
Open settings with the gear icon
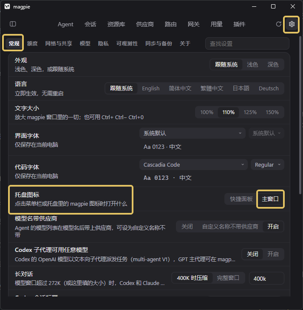pos(292,24)
